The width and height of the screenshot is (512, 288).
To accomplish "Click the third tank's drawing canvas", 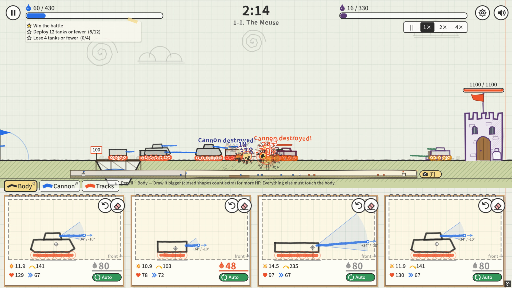I will [x=318, y=229].
